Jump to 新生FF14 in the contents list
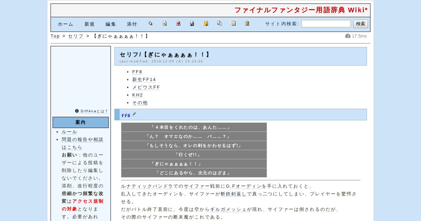 [x=144, y=80]
